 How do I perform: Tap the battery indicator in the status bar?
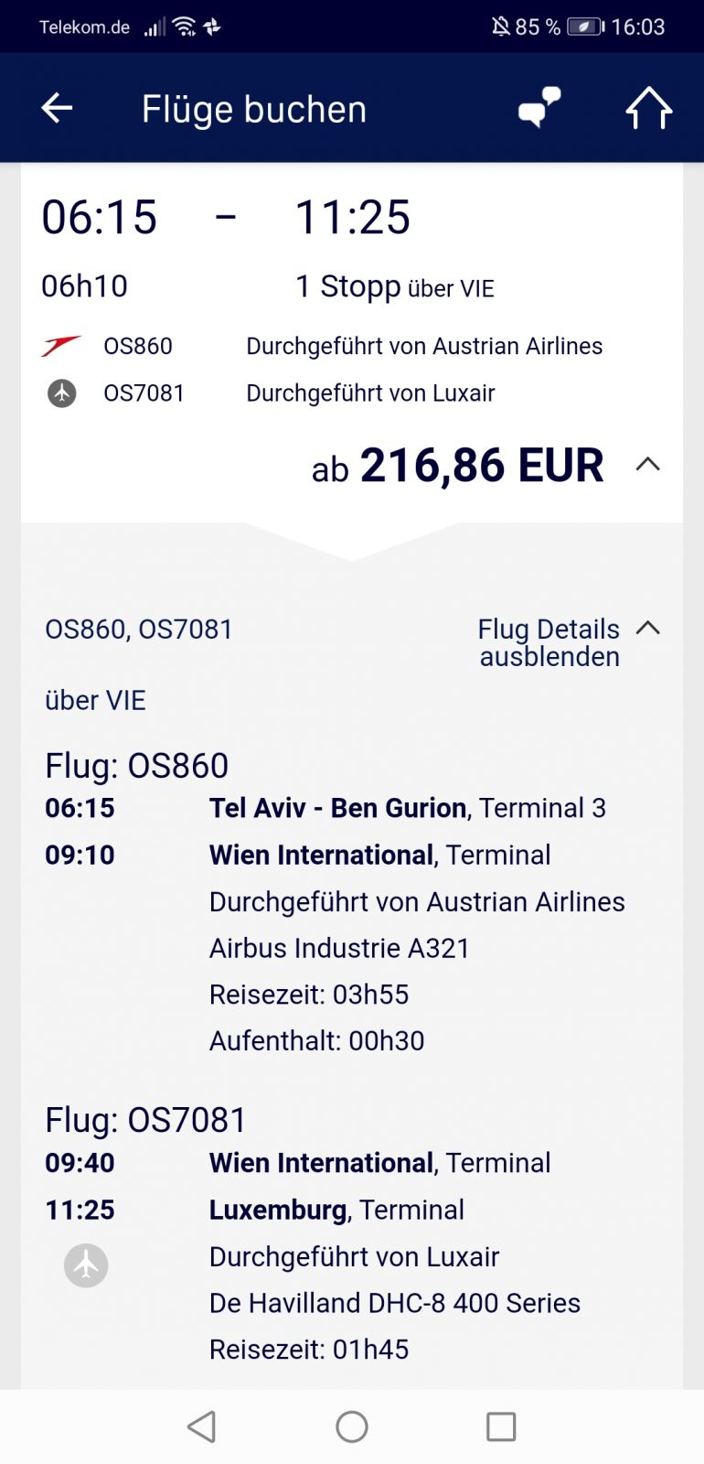click(x=585, y=27)
